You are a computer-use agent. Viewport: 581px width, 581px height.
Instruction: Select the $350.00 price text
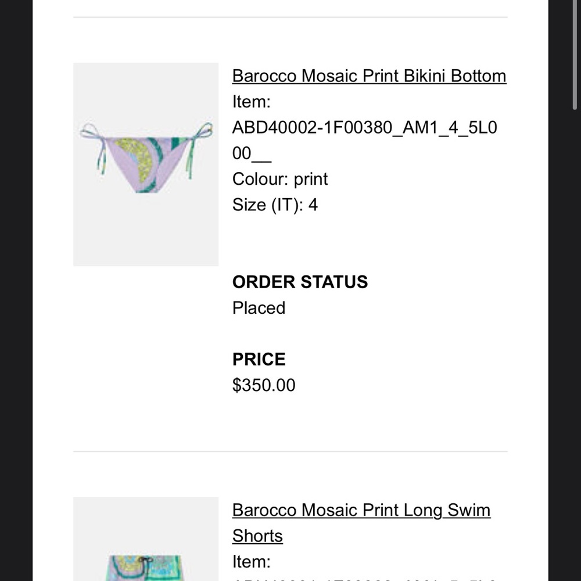(x=264, y=385)
